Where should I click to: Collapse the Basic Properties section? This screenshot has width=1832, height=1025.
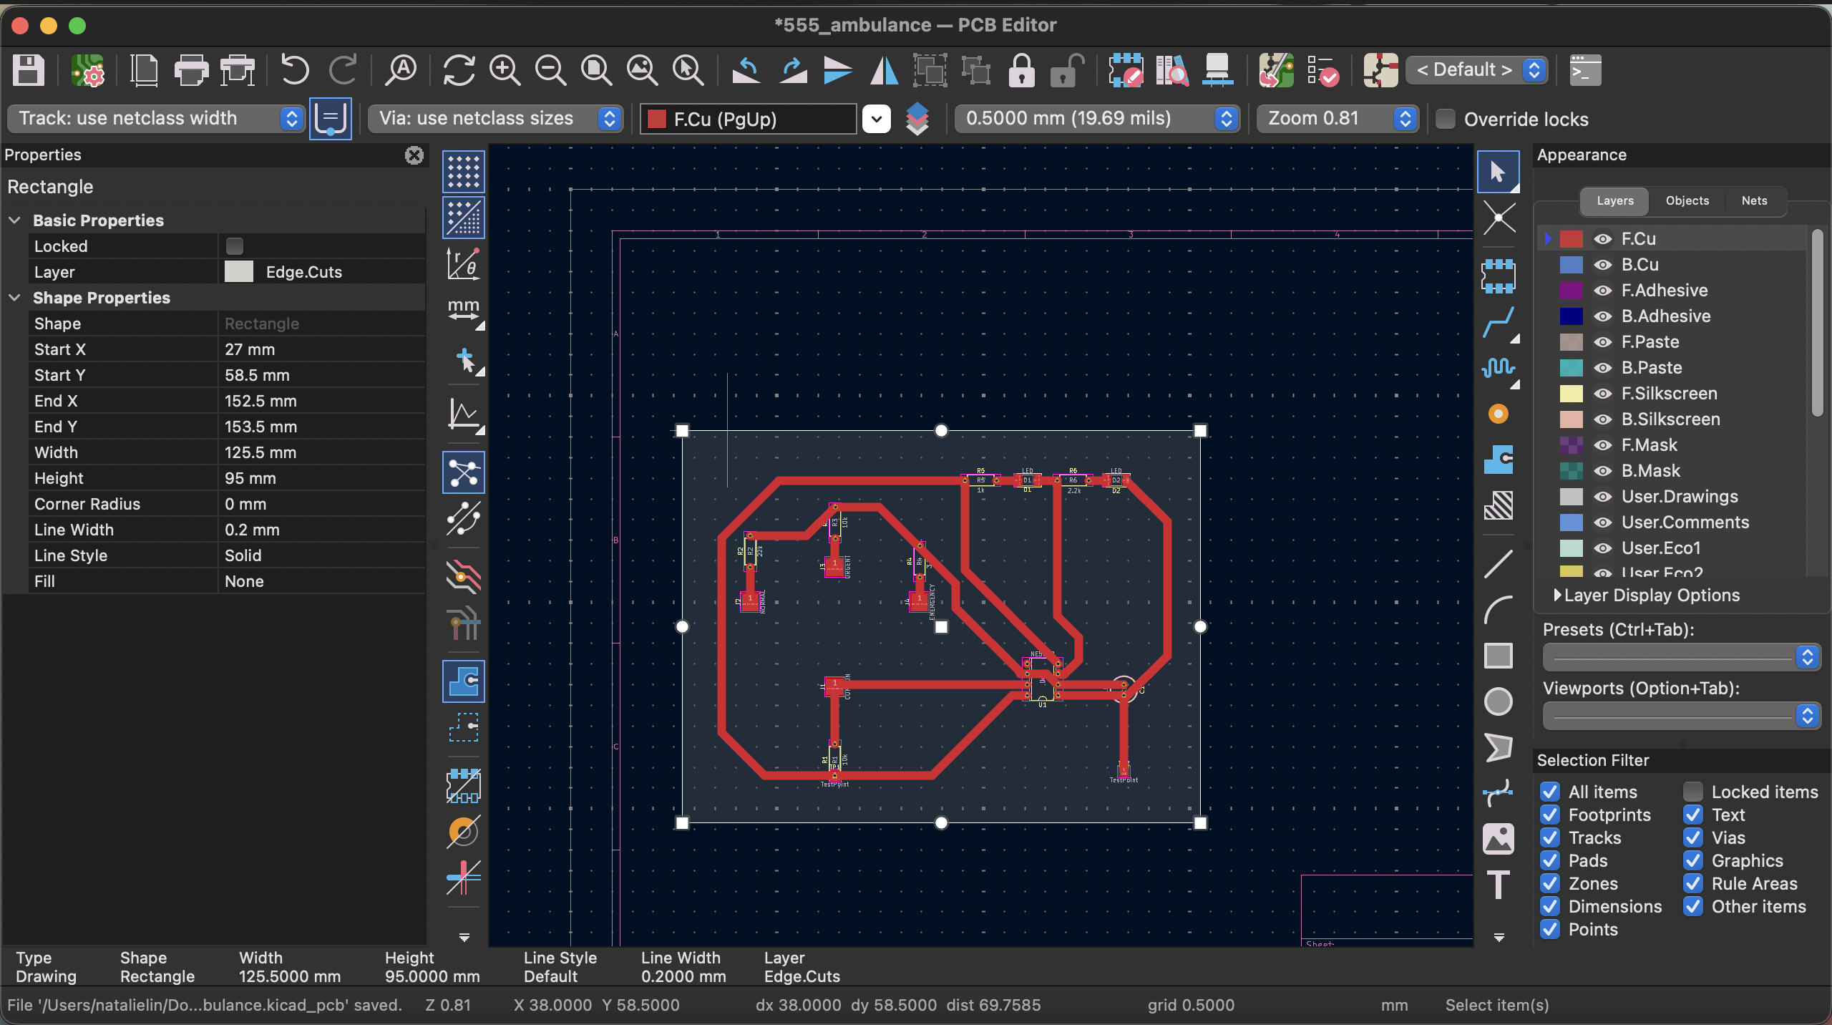(x=15, y=220)
